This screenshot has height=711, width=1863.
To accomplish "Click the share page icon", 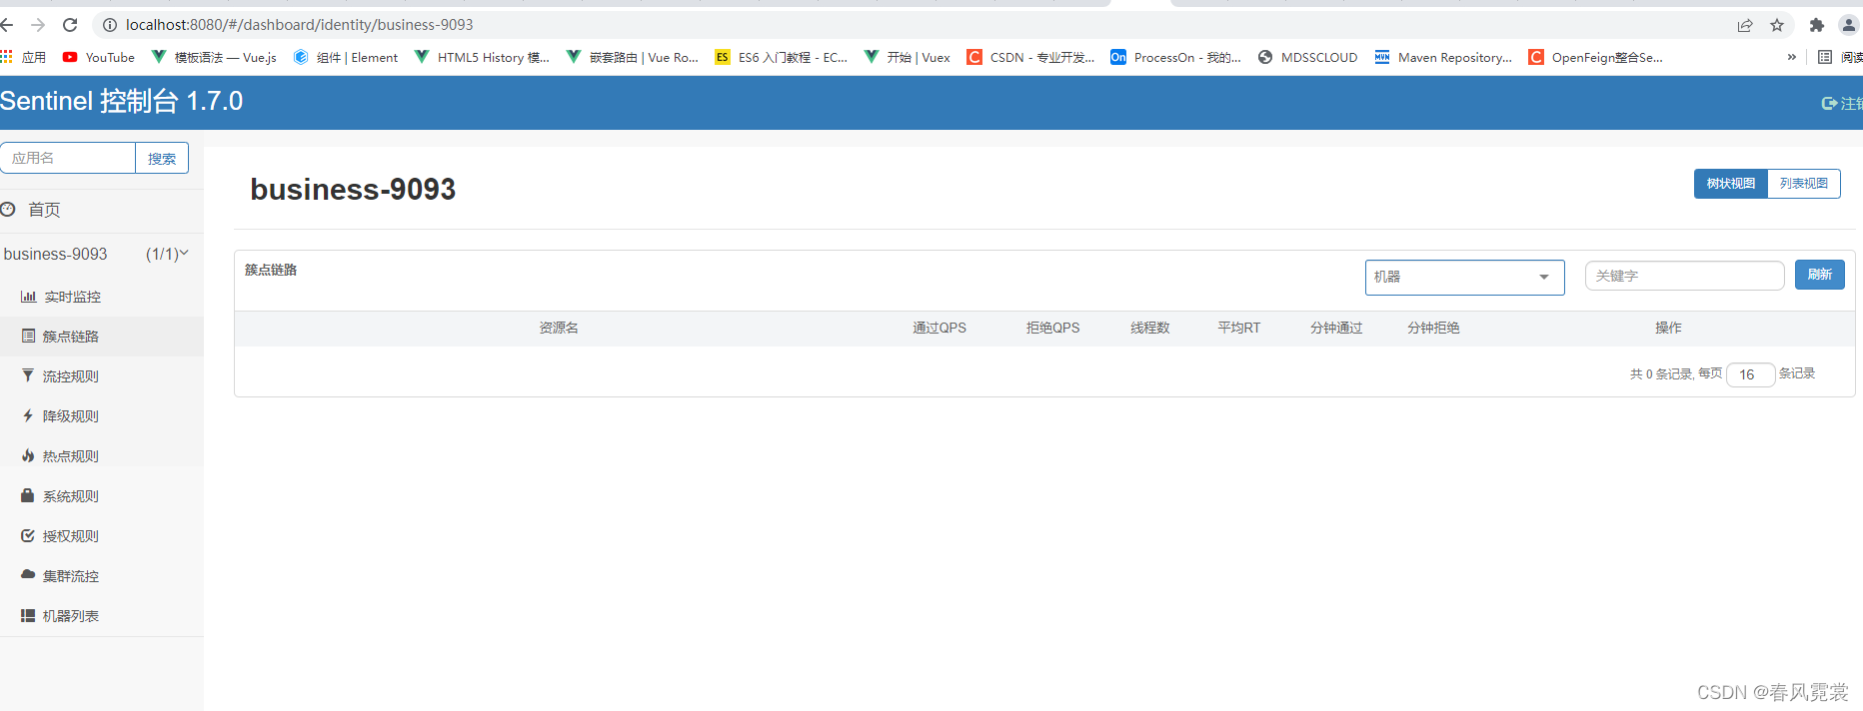I will click(x=1745, y=25).
